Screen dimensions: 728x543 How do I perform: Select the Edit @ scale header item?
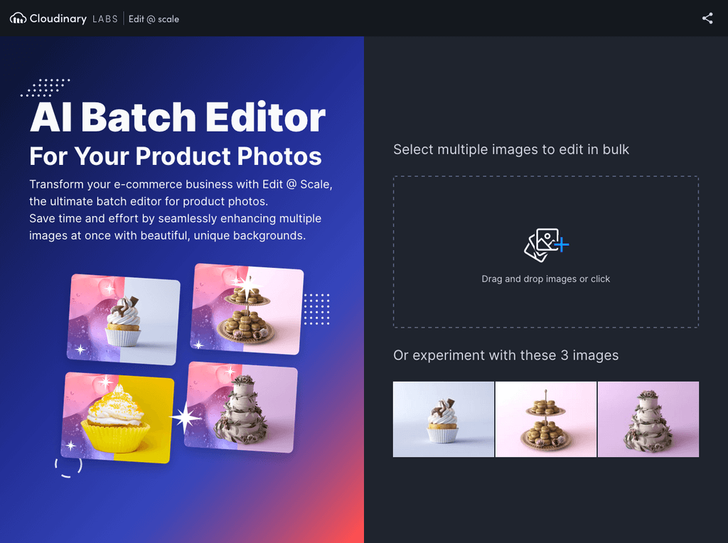[x=154, y=18]
